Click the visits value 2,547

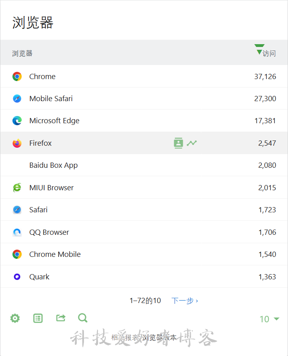tap(267, 143)
